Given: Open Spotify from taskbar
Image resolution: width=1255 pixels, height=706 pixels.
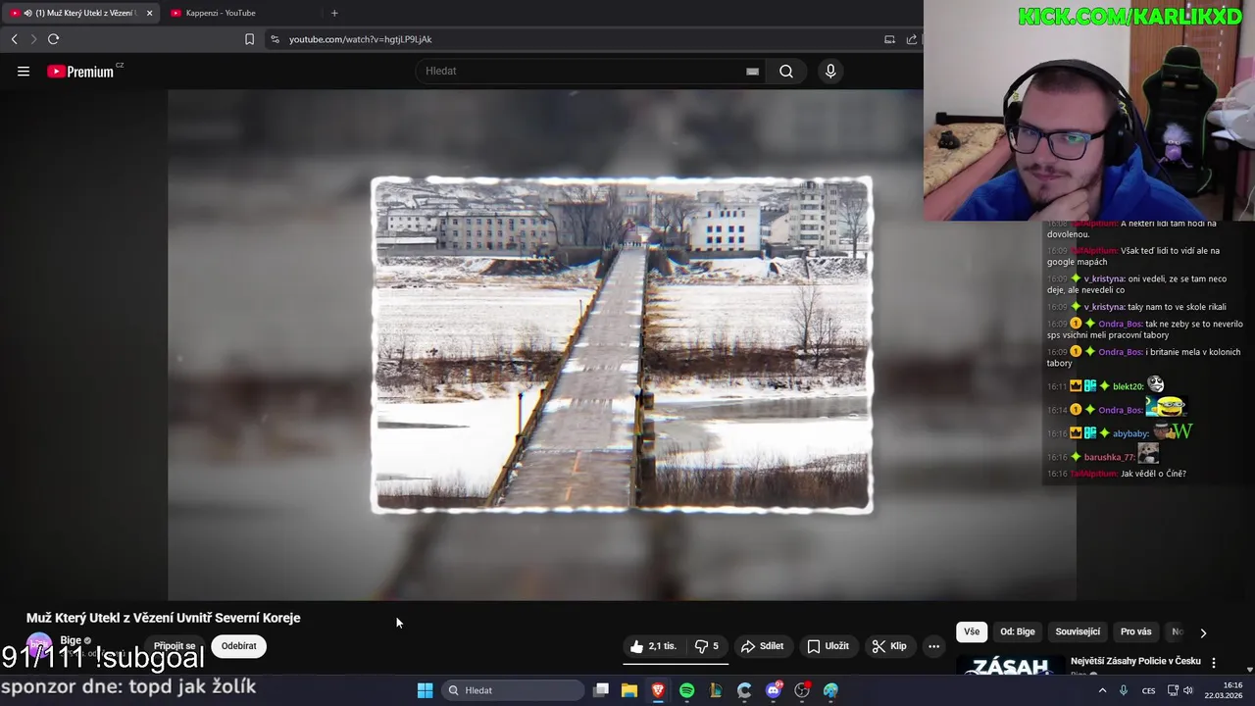Looking at the screenshot, I should click(686, 690).
